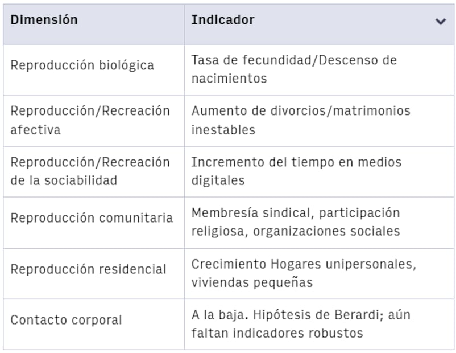Click the Hipótesis de Berardi cell
The width and height of the screenshot is (456, 353).
(x=319, y=325)
